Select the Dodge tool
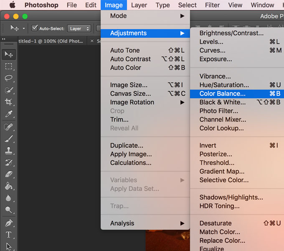 pyautogui.click(x=8, y=210)
